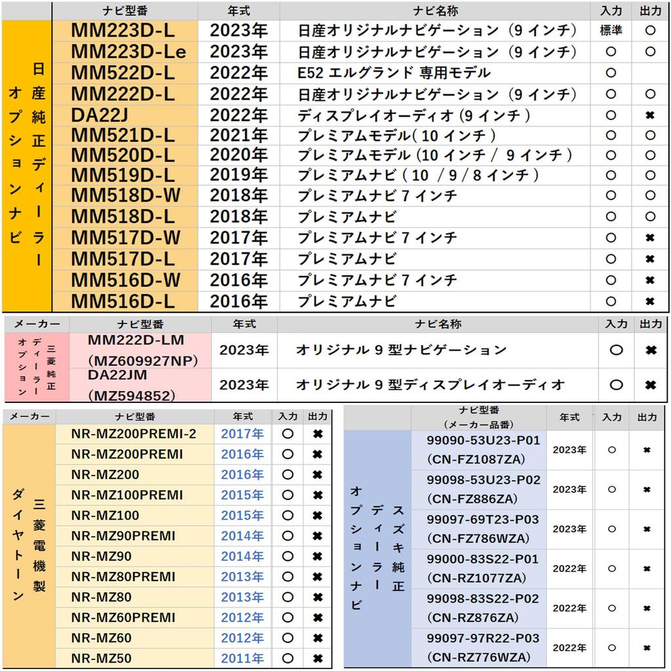Click 99098-53U23-P02 (CN-FZ886ZA) cell
Screen dimensions: 671x671
pyautogui.click(x=479, y=489)
